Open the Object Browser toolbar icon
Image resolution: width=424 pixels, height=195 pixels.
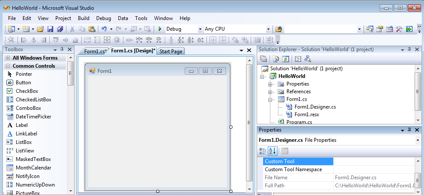(390, 29)
